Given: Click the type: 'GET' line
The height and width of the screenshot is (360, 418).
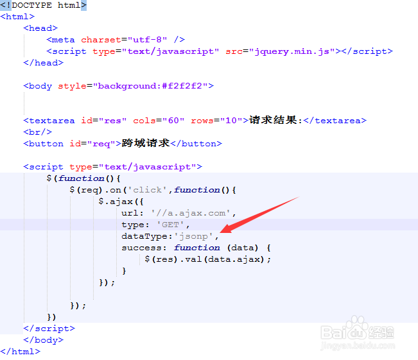Looking at the screenshot, I should point(155,225).
